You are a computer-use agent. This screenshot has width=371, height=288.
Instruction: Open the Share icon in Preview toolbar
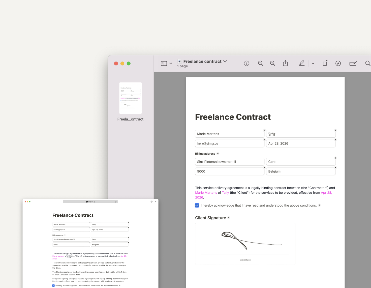285,63
